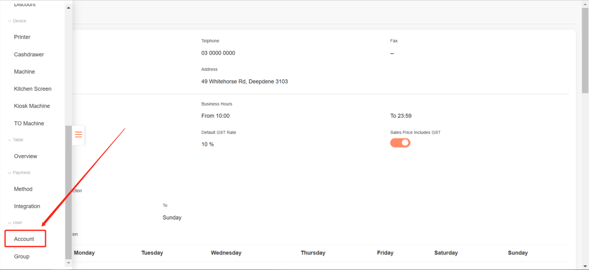The image size is (589, 270).
Task: Select the Kiosk Machine entry
Action: [32, 106]
